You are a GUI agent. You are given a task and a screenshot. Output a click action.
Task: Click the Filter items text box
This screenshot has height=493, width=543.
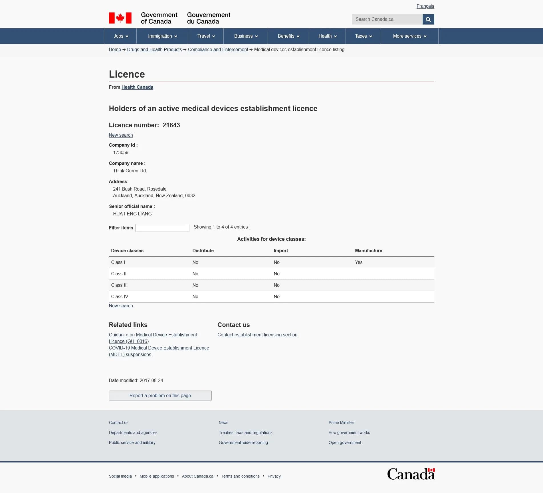pos(162,228)
